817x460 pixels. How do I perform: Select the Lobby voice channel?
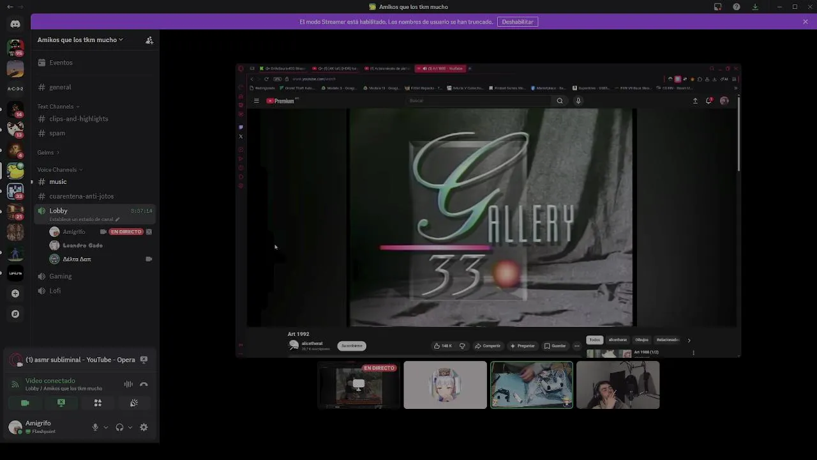coord(95,214)
